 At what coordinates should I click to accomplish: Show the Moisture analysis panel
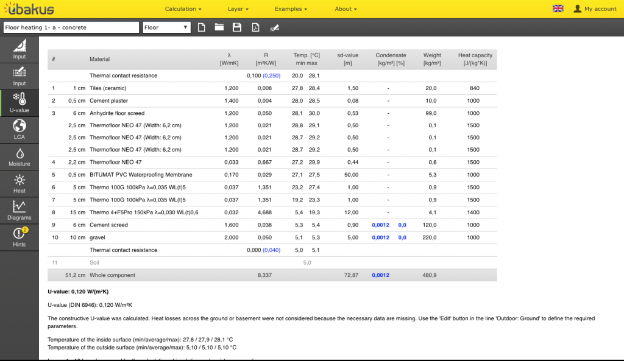click(x=19, y=156)
